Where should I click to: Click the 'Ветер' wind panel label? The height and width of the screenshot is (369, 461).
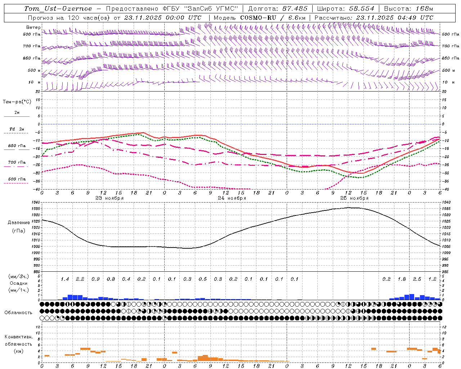click(x=33, y=27)
